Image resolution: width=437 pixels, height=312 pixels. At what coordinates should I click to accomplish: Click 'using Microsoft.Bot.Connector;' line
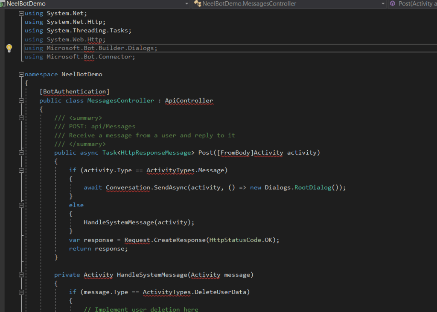(80, 57)
